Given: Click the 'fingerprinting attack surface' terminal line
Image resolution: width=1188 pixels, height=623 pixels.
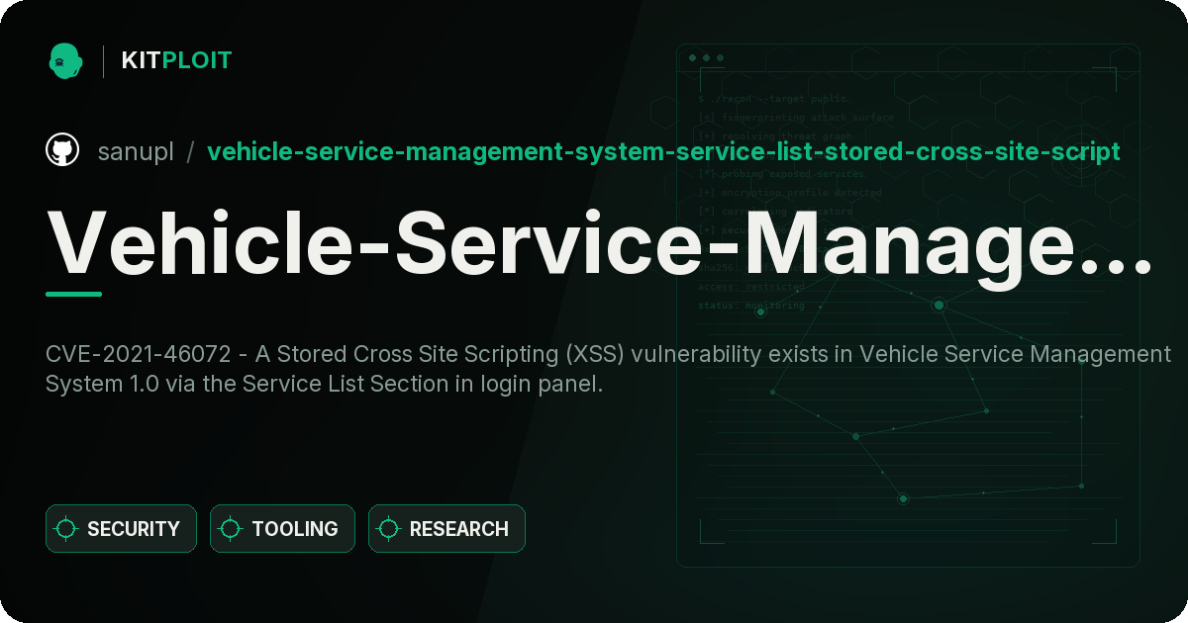Looking at the screenshot, I should point(795,118).
